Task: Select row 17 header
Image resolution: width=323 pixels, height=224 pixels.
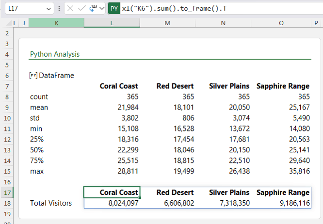Action: coord(7,192)
